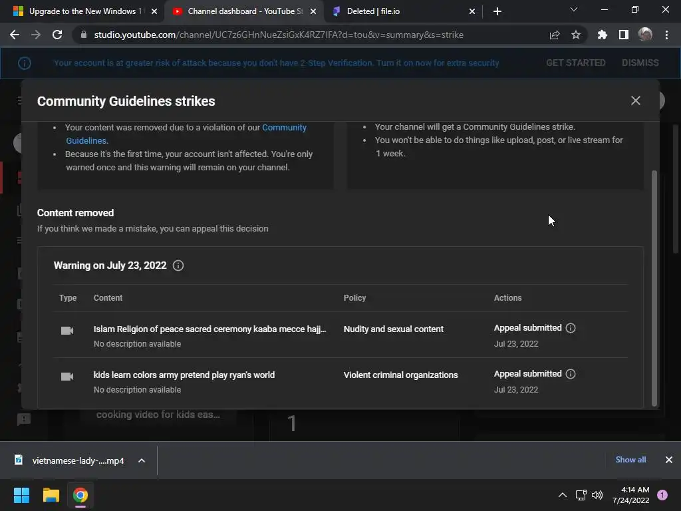Expand options for vietnamese-lady mp4 download
This screenshot has height=511, width=681.
coord(142,460)
